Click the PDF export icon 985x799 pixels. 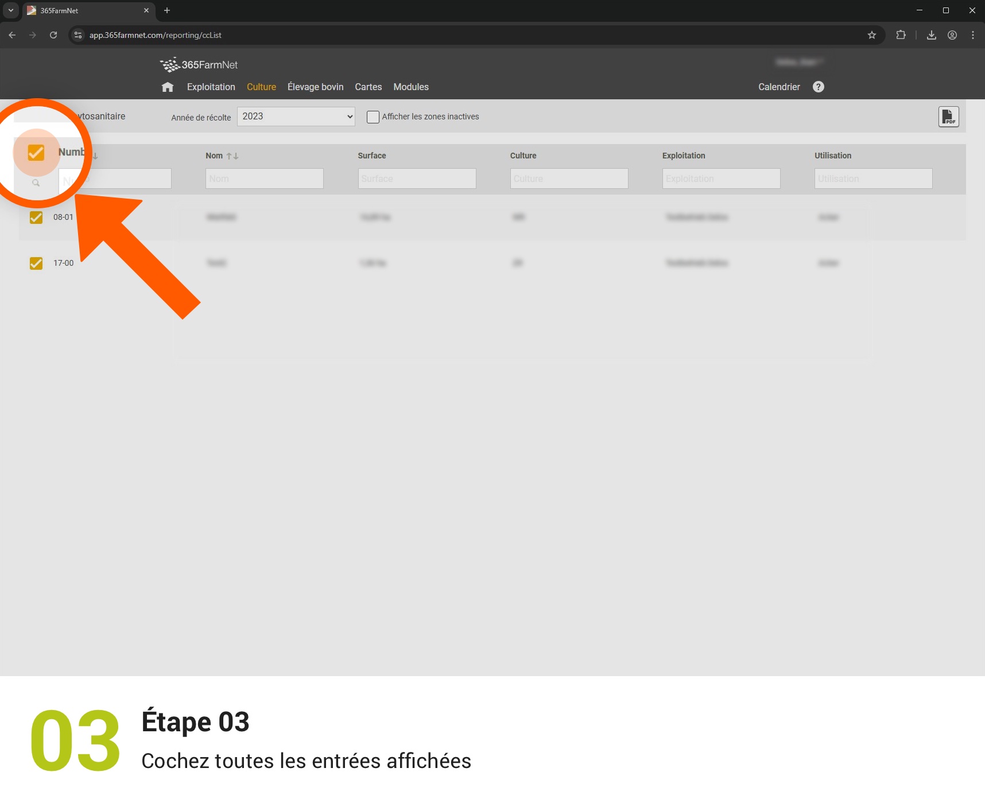(948, 117)
